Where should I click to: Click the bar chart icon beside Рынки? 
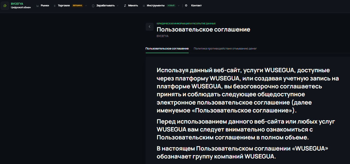(x=37, y=6)
